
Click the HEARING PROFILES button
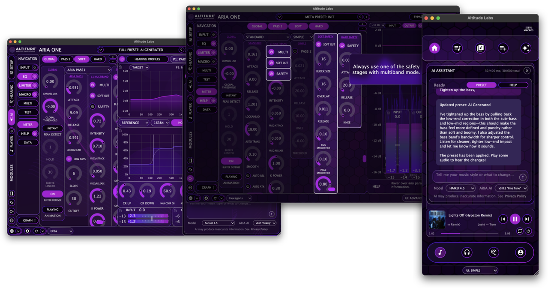[147, 59]
